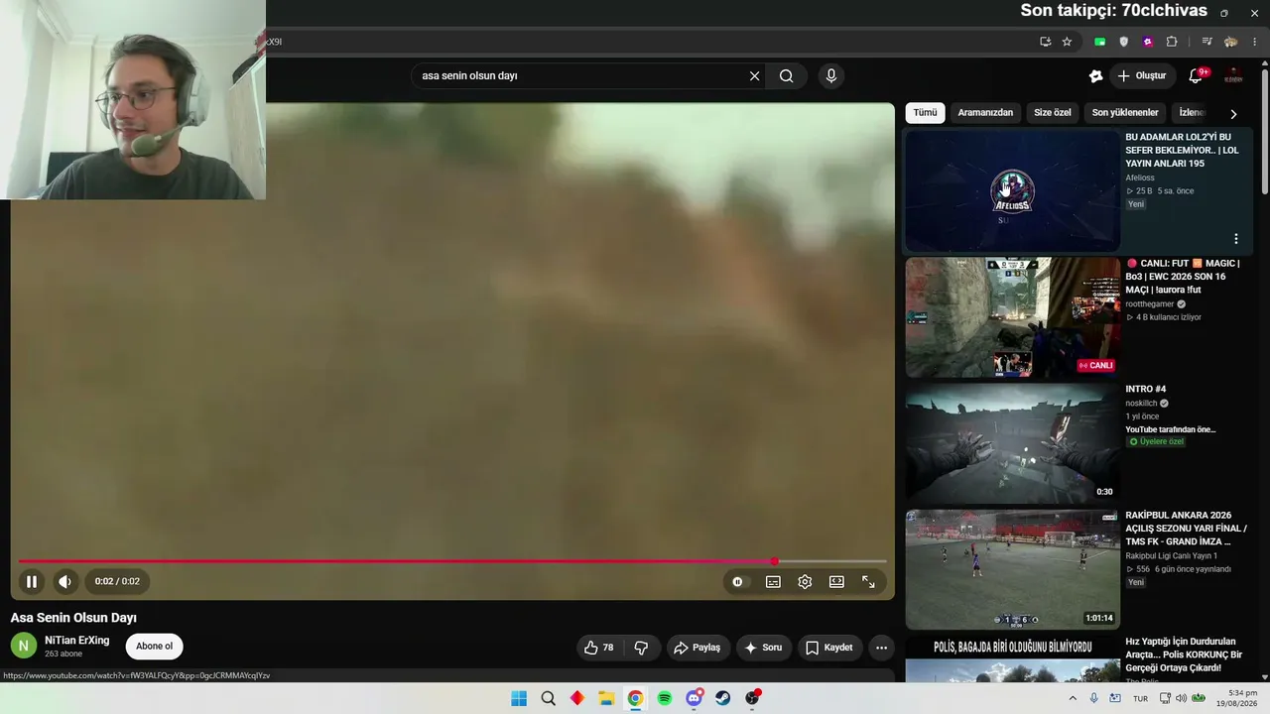Open the YouTube account avatar menu

[x=1233, y=75]
